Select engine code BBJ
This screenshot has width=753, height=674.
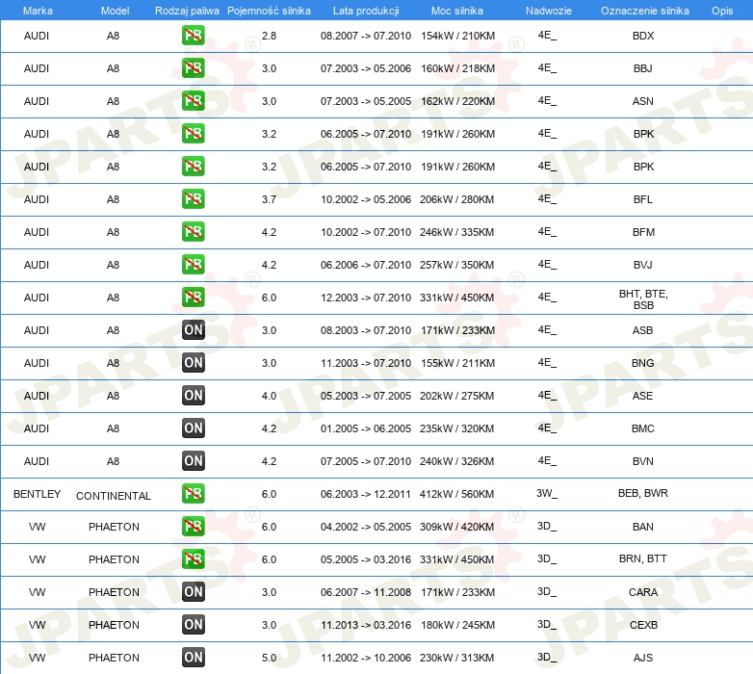click(x=642, y=68)
